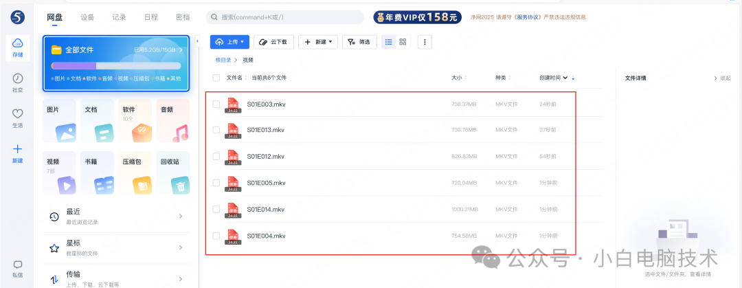Open the 社交 social sidebar icon
Screen dimensions: 742x288
17,83
